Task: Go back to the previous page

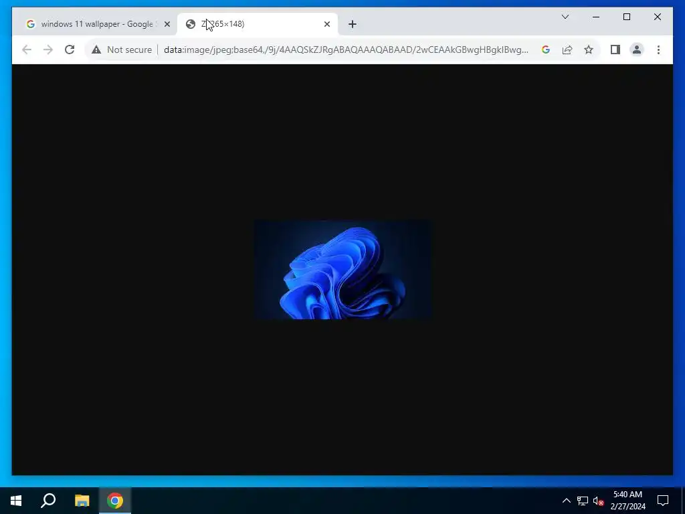Action: 27,50
